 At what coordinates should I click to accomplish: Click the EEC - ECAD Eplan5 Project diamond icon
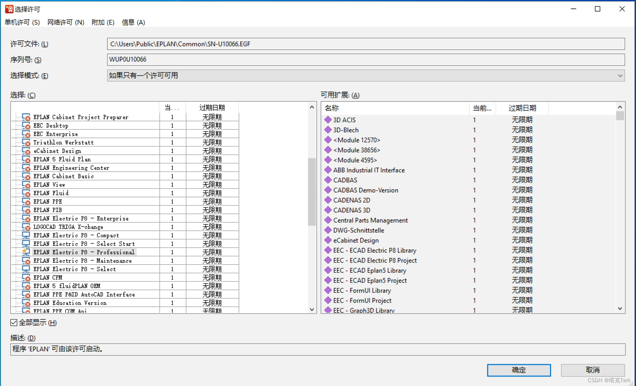(328, 280)
